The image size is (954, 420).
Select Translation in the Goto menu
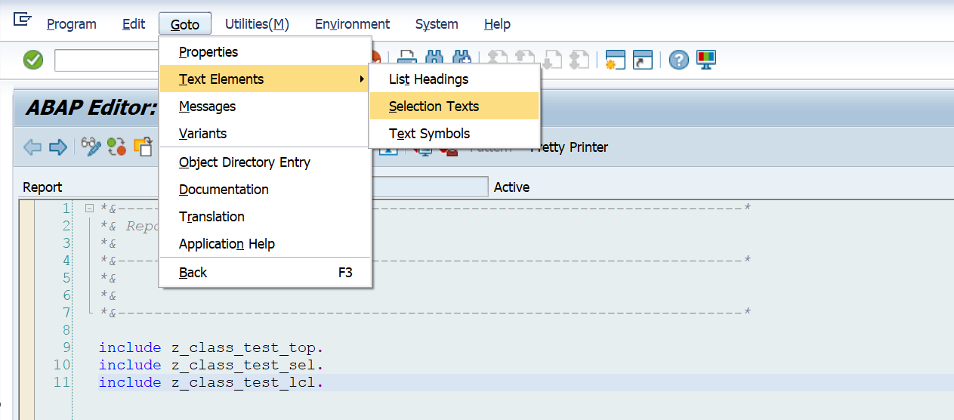pos(265,217)
